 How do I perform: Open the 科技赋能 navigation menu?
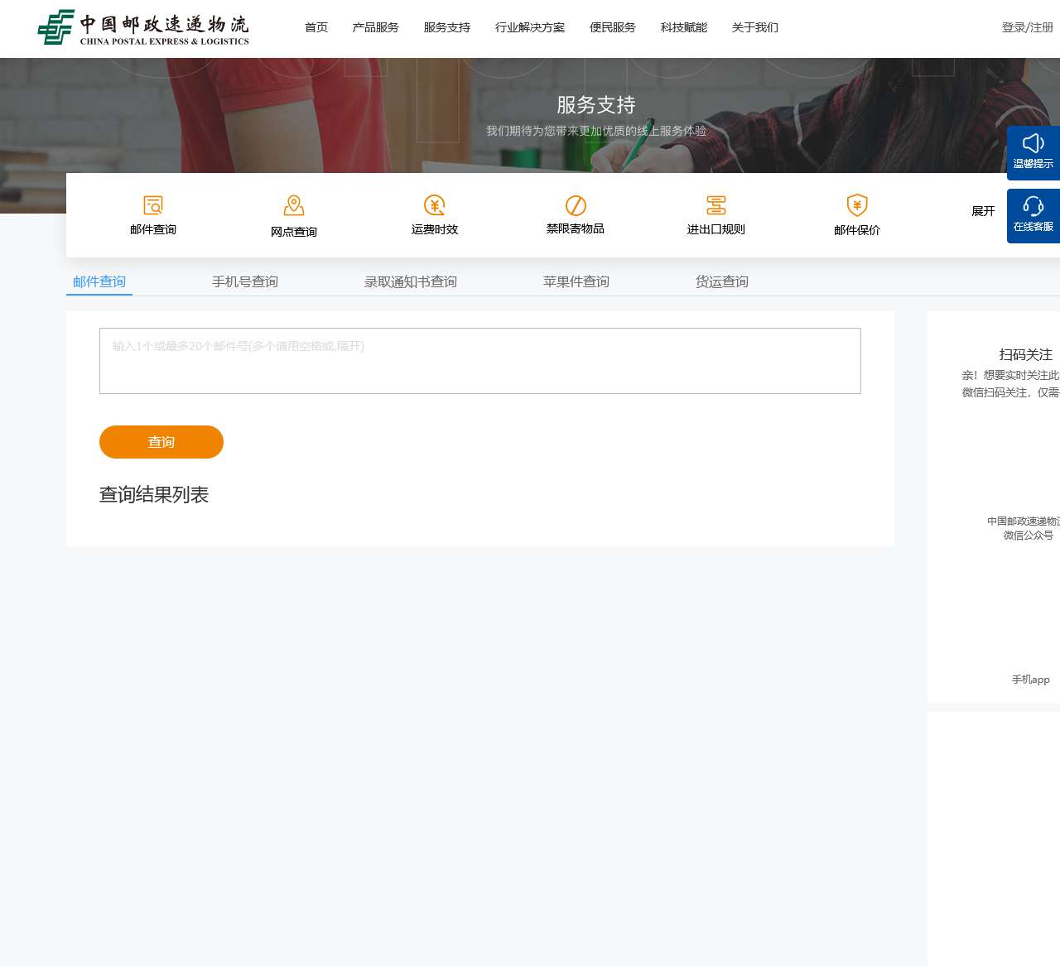coord(684,27)
